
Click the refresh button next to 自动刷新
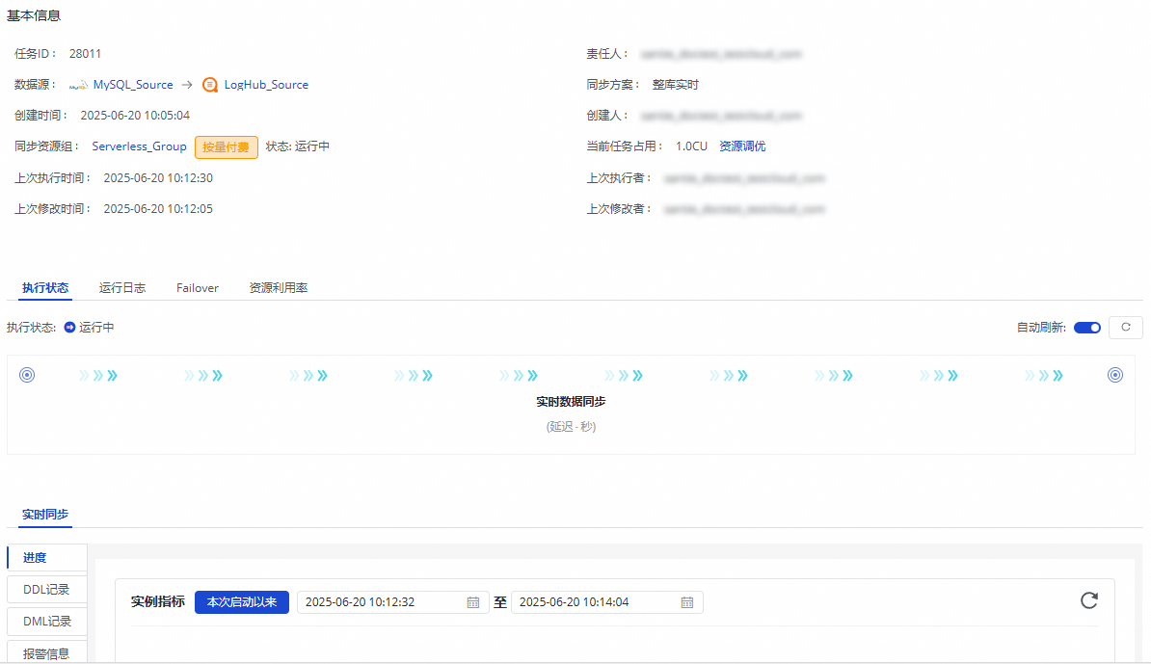(1125, 328)
